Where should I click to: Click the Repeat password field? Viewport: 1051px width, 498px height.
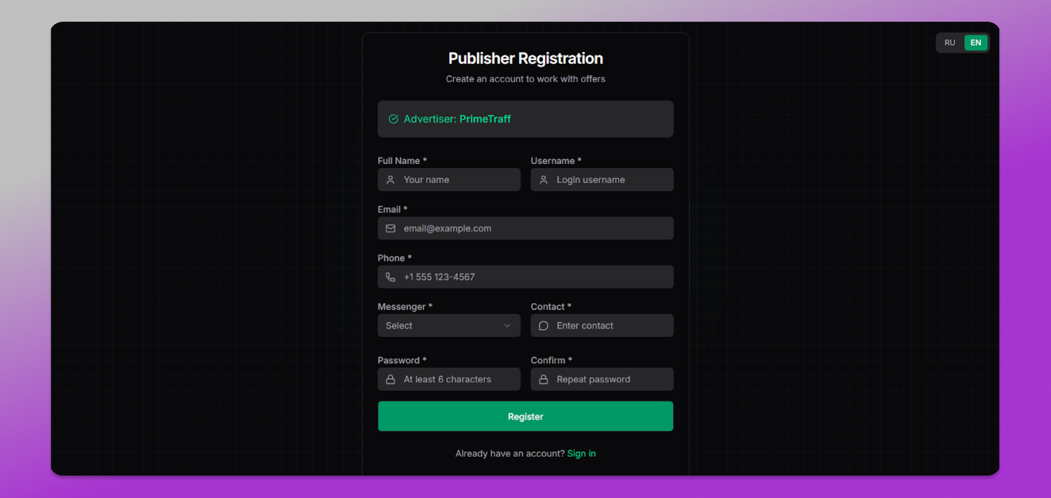602,380
